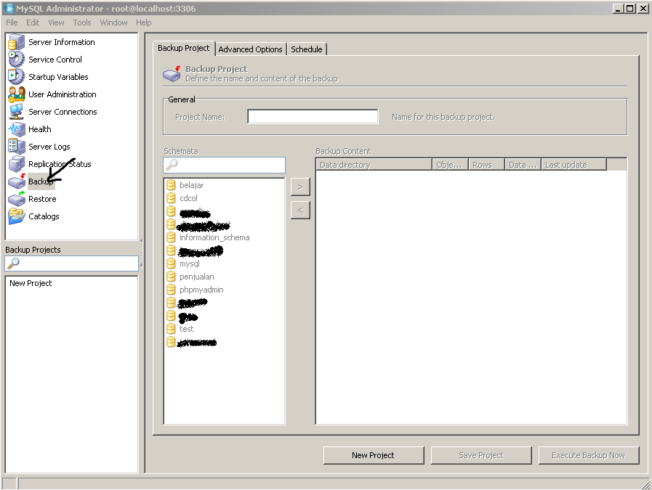Open the File menu
This screenshot has height=490, width=652.
[x=12, y=23]
